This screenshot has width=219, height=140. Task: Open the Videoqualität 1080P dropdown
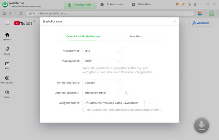[x=102, y=61]
